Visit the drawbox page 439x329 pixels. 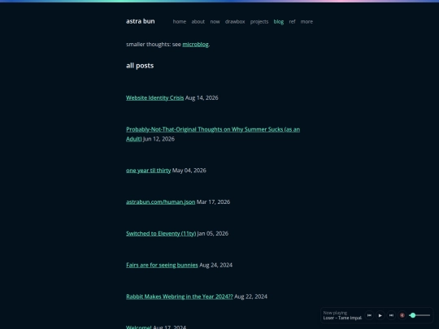click(x=235, y=22)
